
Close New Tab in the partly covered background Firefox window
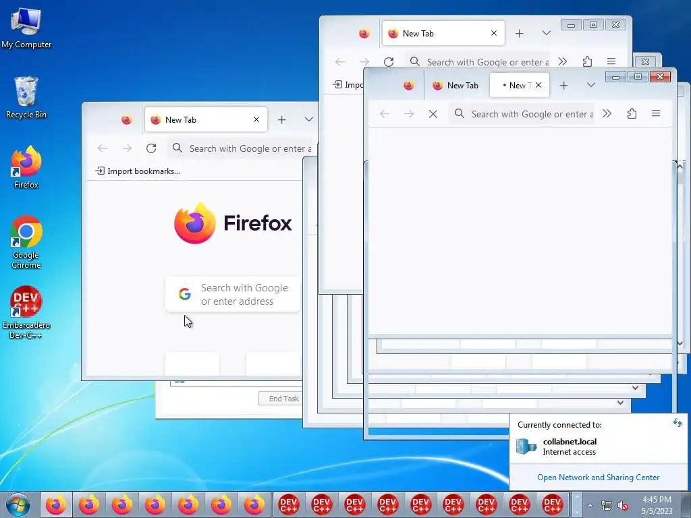click(494, 33)
